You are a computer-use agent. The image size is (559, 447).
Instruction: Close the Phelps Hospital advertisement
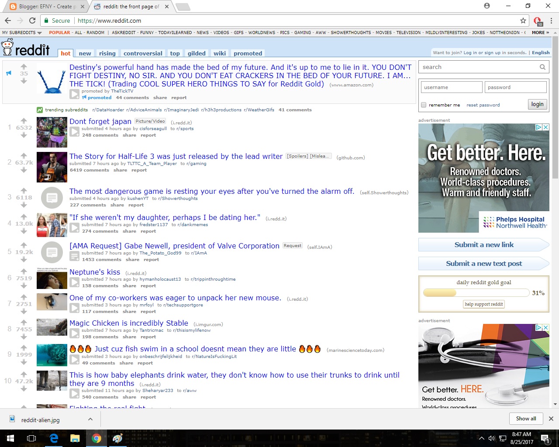pyautogui.click(x=545, y=127)
